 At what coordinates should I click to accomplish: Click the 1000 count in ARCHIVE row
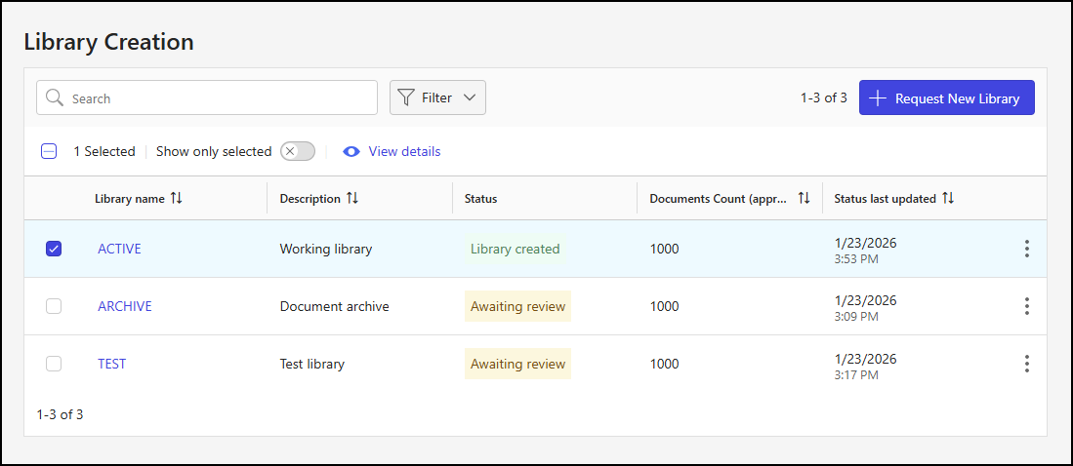click(665, 306)
